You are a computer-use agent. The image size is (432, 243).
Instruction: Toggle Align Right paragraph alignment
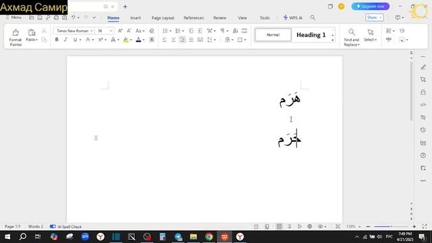(182, 40)
